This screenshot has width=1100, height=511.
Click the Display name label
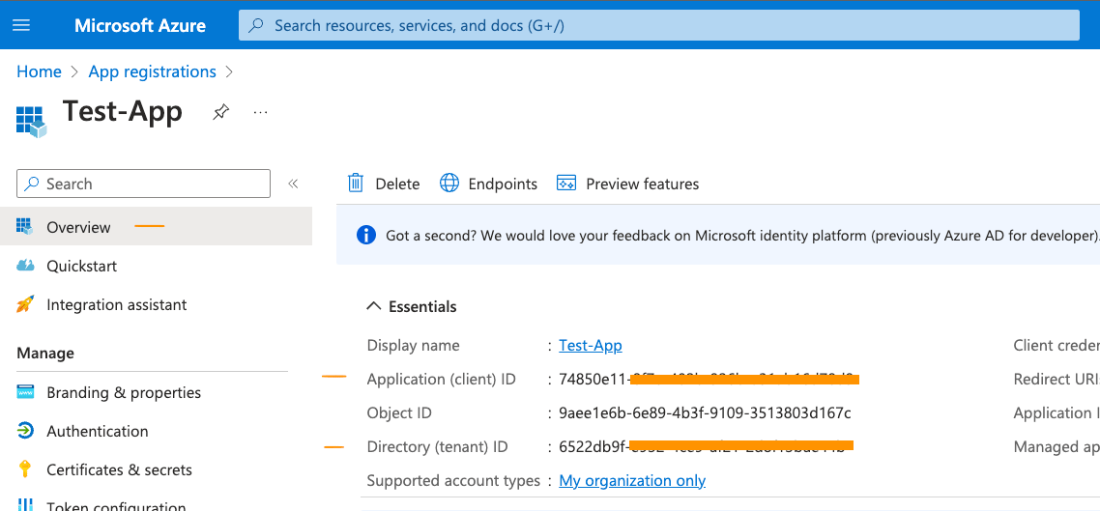pyautogui.click(x=413, y=345)
